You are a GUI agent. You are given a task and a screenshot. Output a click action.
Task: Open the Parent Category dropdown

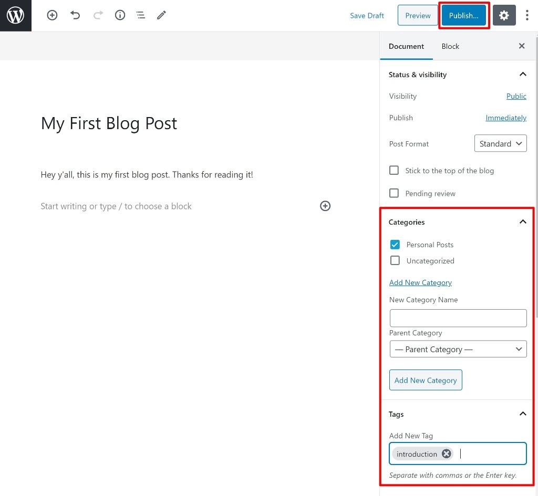(458, 349)
